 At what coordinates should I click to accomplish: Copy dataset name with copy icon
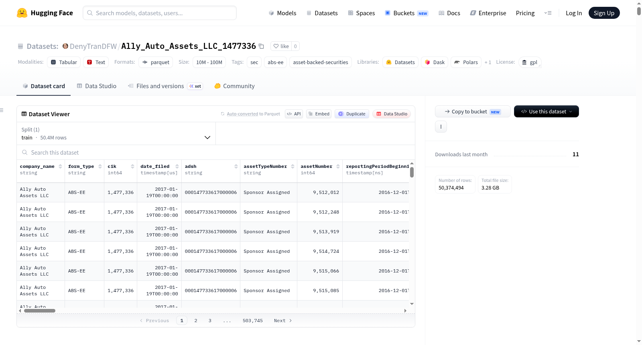[x=261, y=46]
